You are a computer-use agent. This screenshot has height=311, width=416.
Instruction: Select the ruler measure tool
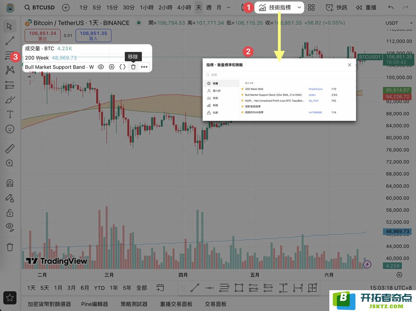10,149
